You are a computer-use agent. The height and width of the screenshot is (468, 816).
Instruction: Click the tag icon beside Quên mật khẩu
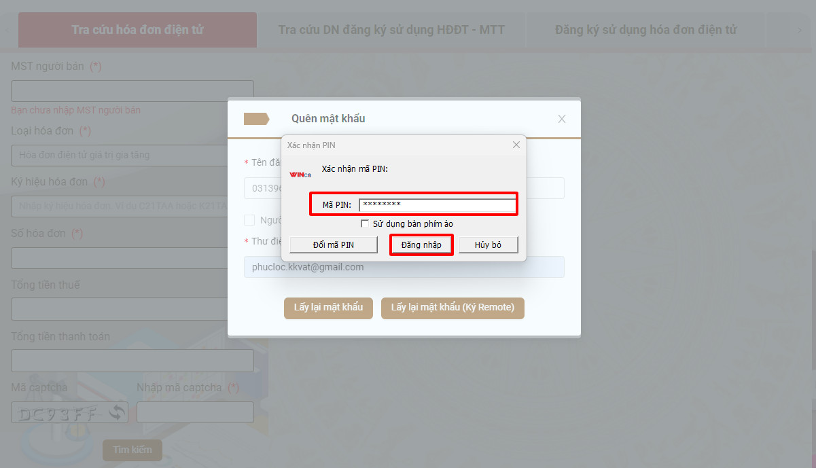(x=256, y=119)
